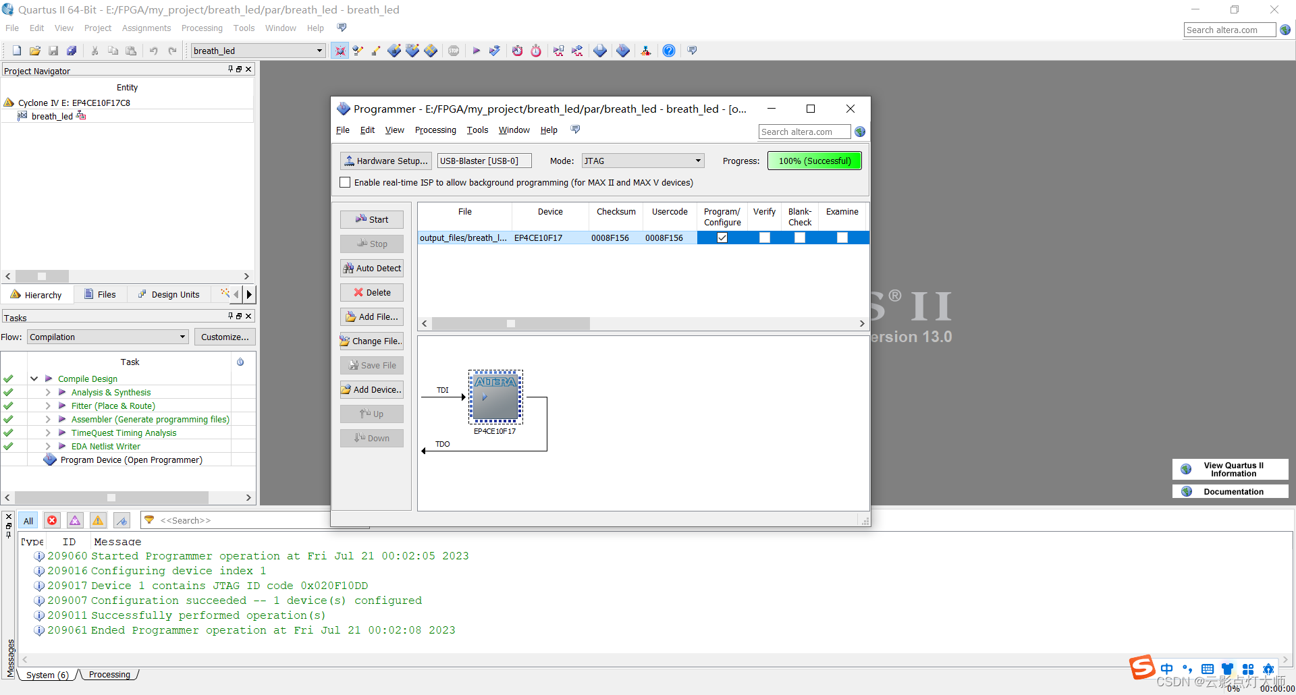Image resolution: width=1296 pixels, height=695 pixels.
Task: Click the 100% (Successful) progress bar
Action: (x=815, y=161)
